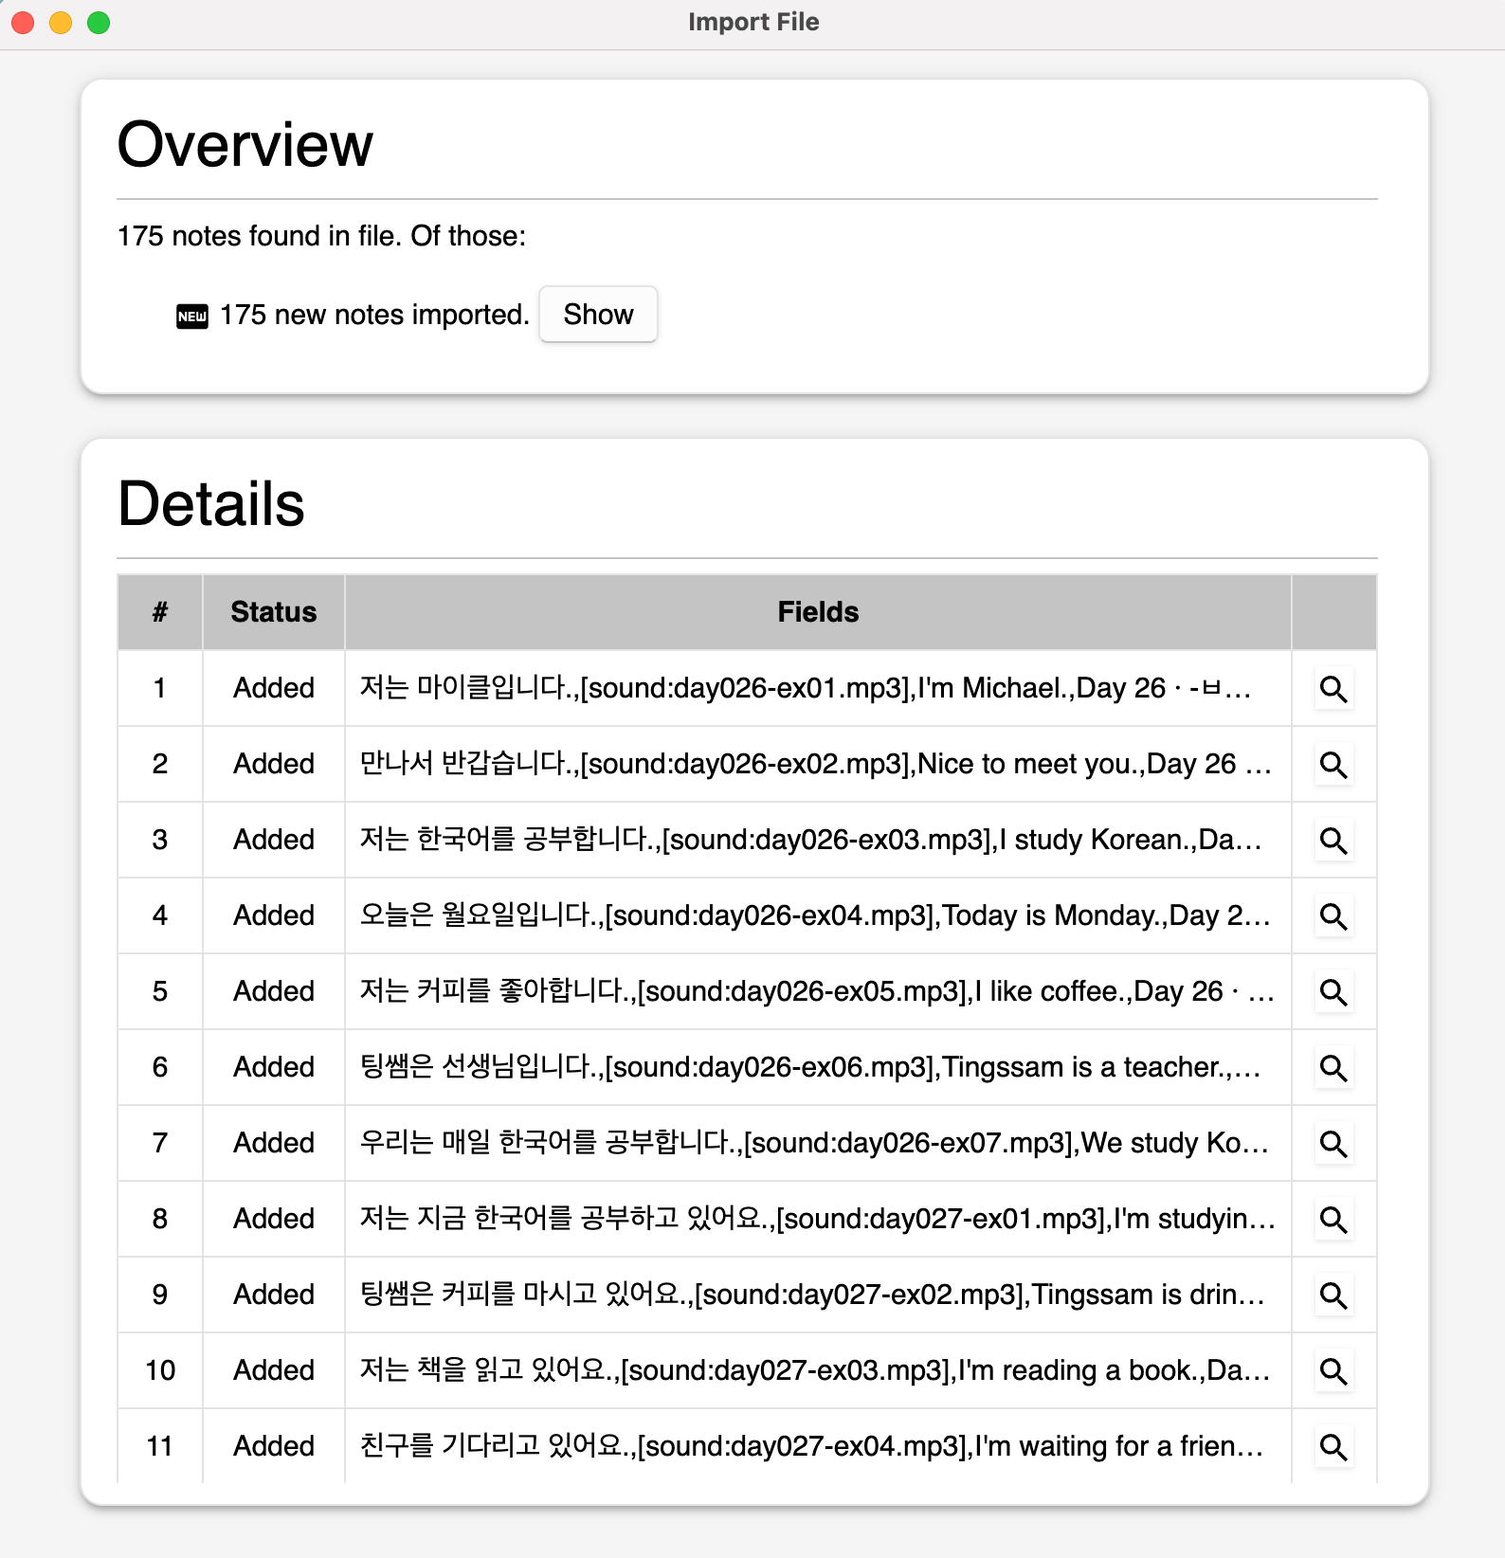The width and height of the screenshot is (1505, 1558).
Task: Click the search icon for row 6
Action: coord(1333,1068)
